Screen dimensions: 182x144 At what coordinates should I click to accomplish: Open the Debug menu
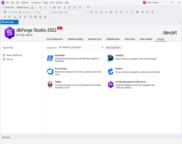pos(45,3)
